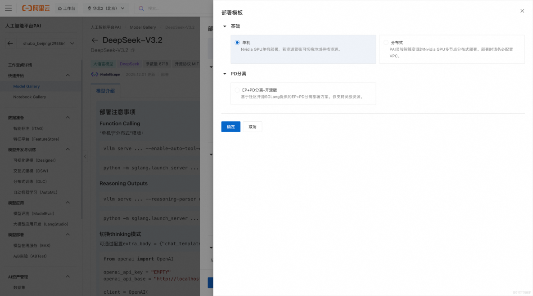The image size is (533, 296).
Task: Click the region location pin icon
Action: pos(89,8)
